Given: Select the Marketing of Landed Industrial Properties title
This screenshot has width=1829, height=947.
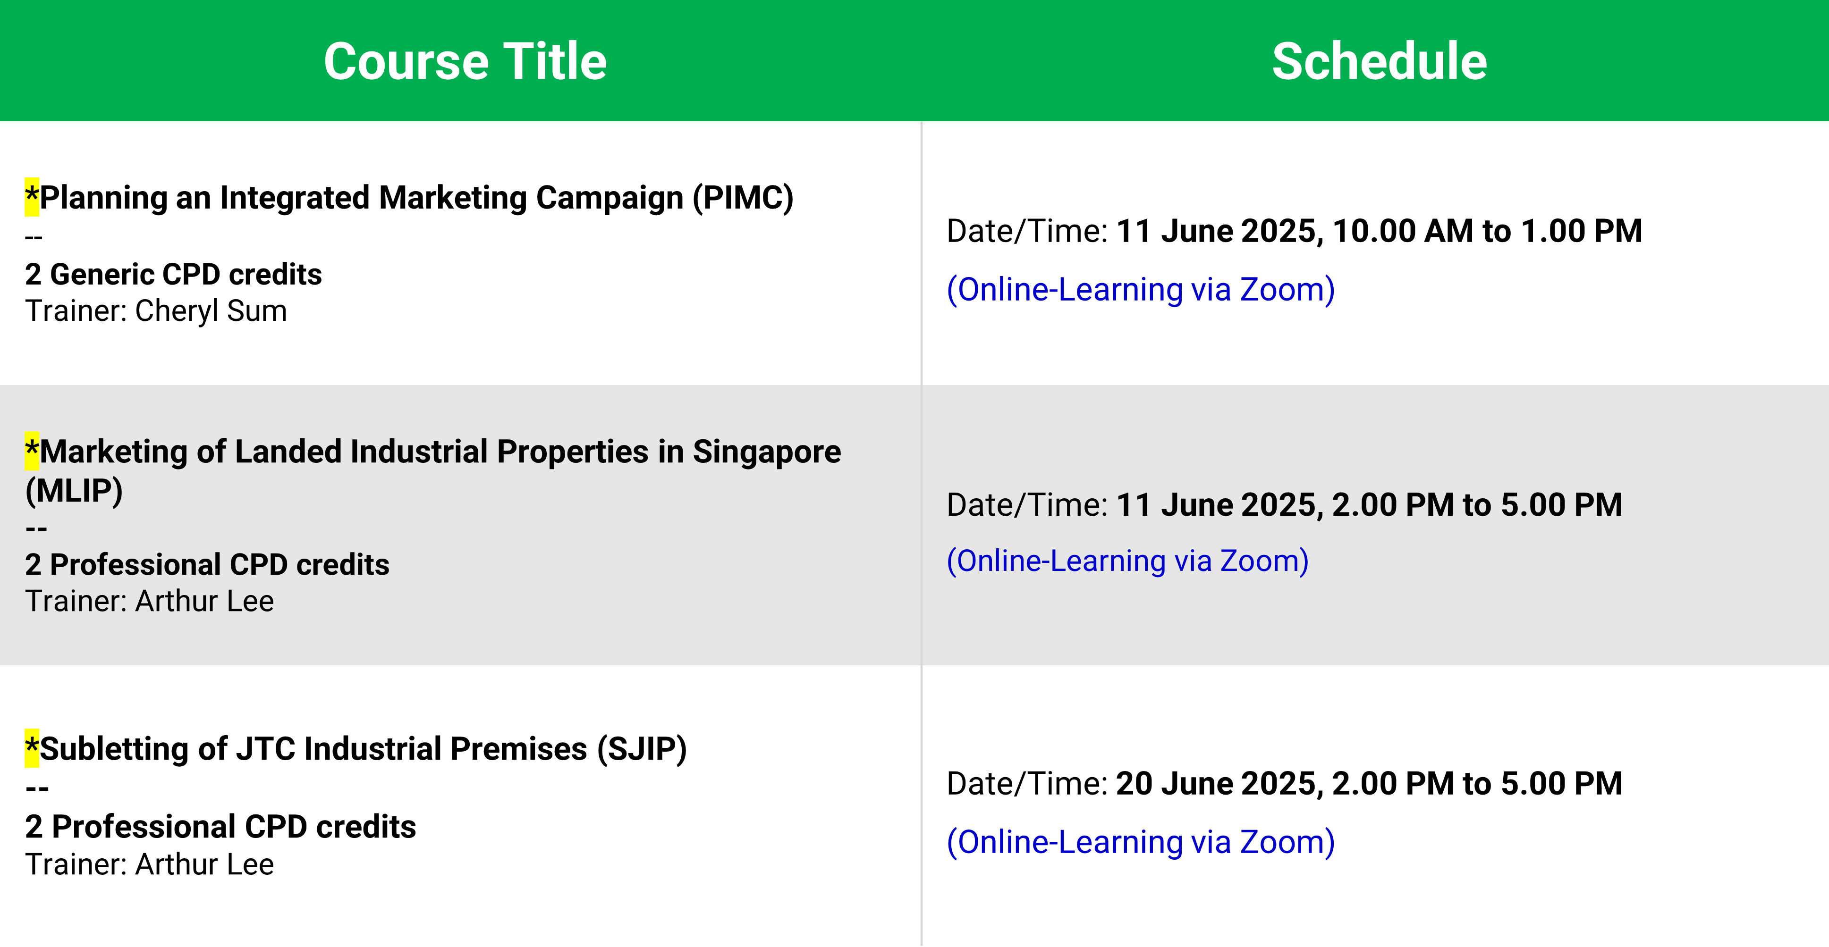Looking at the screenshot, I should [x=433, y=471].
